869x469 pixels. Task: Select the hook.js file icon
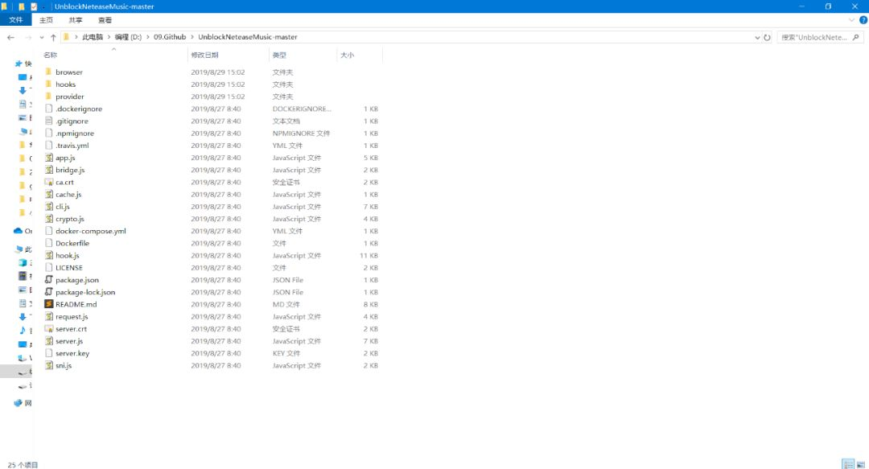pos(49,255)
